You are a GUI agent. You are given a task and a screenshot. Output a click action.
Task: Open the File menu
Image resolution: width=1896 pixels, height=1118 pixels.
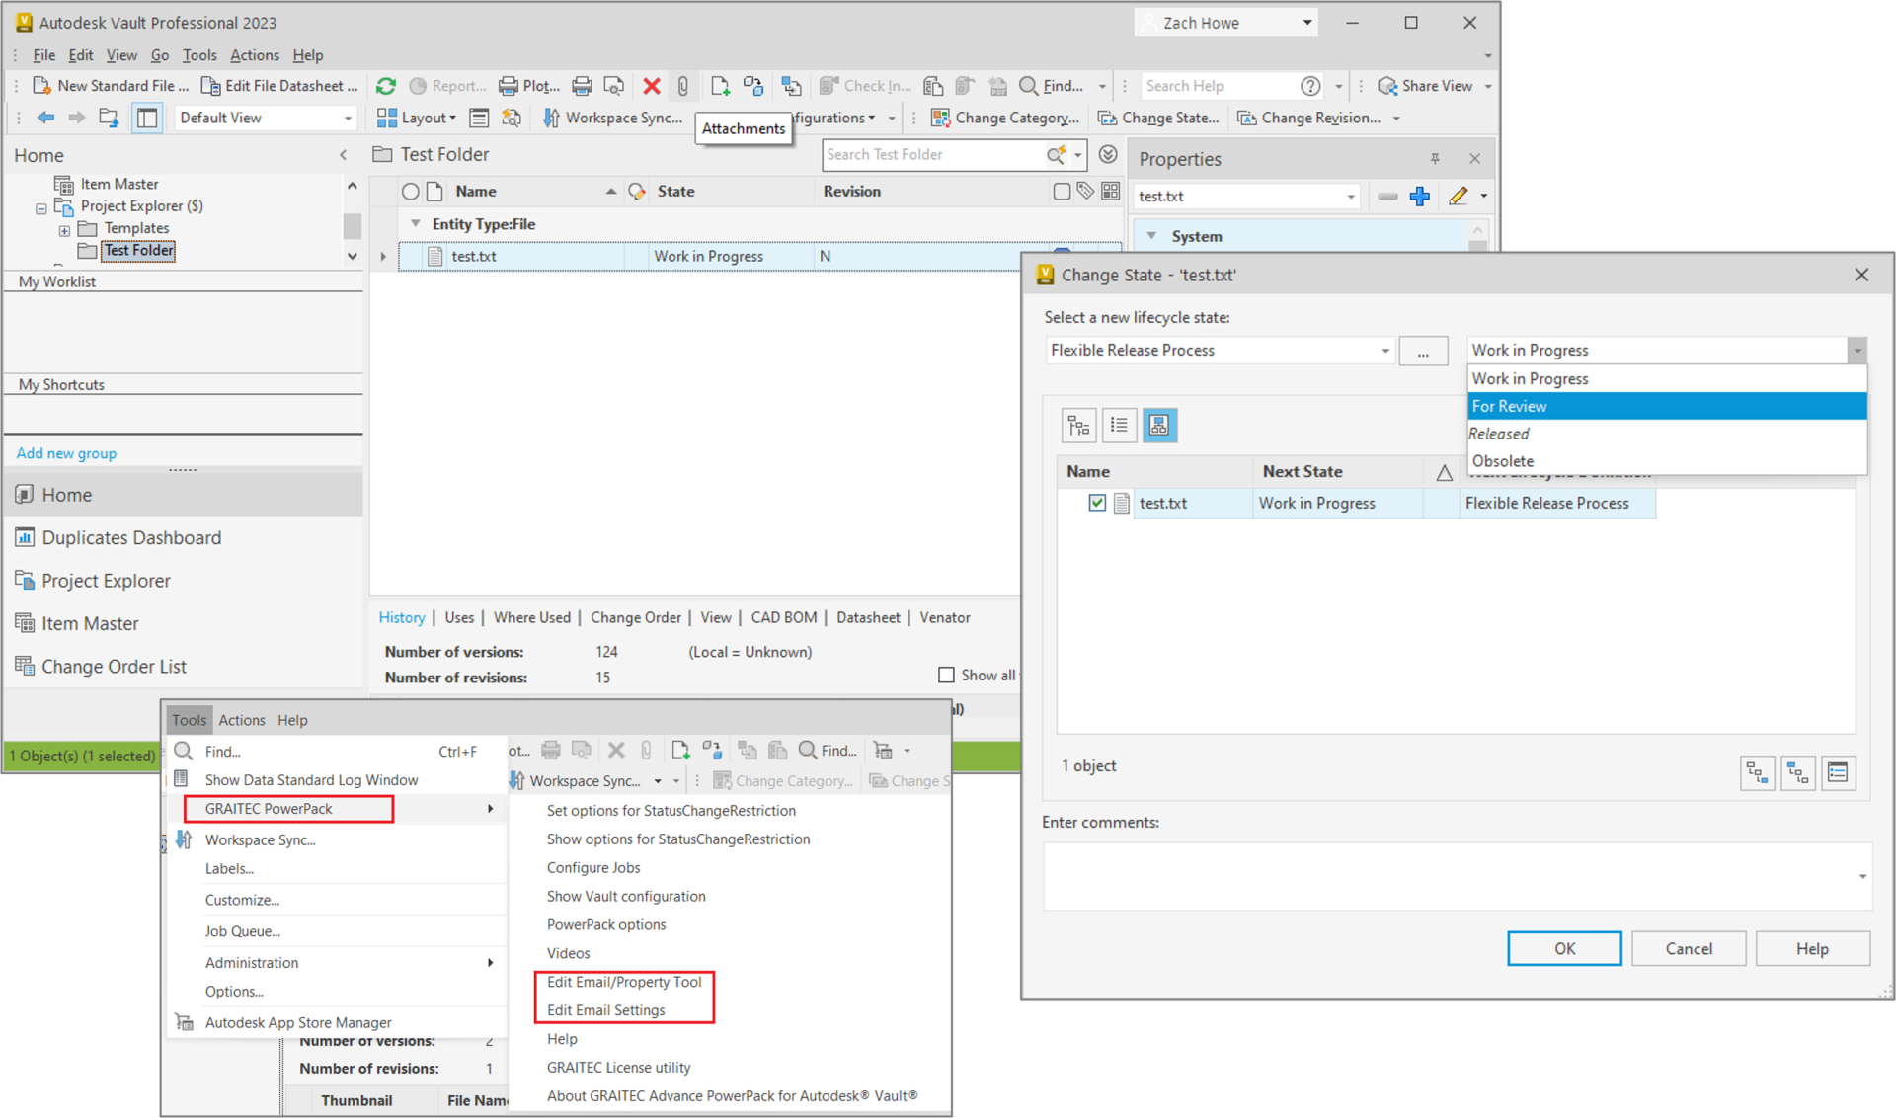pyautogui.click(x=43, y=55)
